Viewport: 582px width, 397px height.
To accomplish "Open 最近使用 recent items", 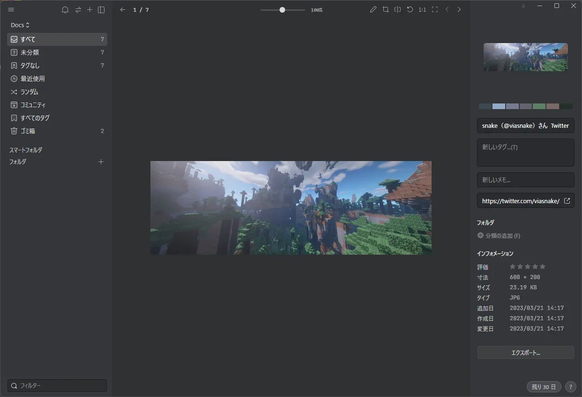I will 57,79.
